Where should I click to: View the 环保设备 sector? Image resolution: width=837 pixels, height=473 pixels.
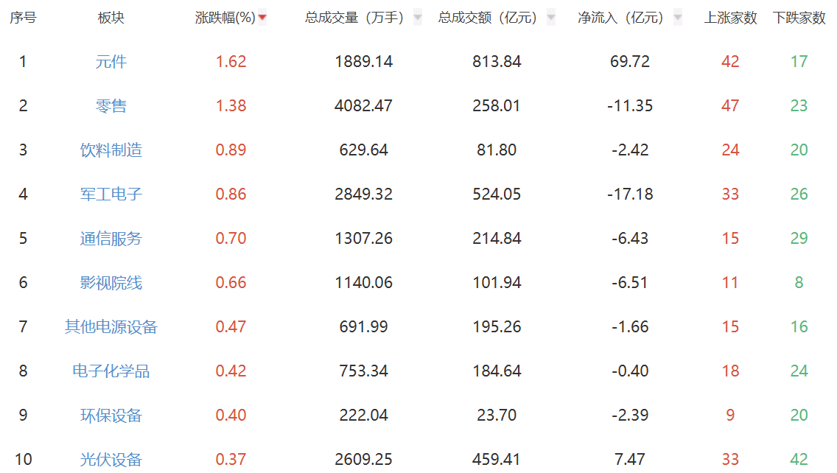(x=111, y=416)
